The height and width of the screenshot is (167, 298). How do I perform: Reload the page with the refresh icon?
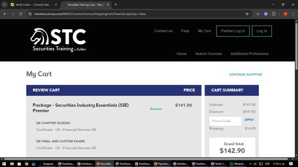(20, 14)
